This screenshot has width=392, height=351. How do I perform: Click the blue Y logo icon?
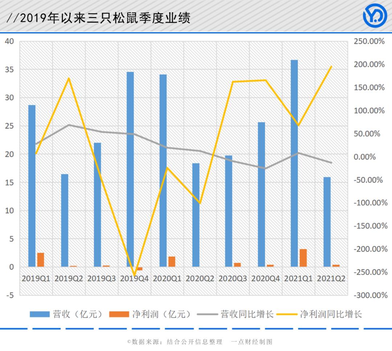click(375, 16)
